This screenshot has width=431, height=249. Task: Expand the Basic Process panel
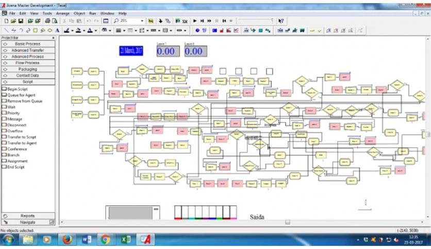(x=27, y=44)
